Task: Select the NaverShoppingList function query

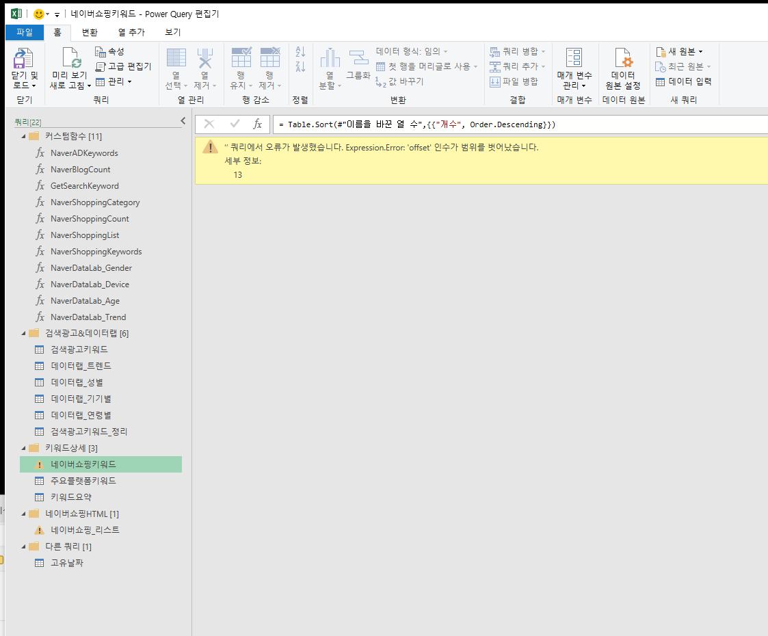Action: (84, 235)
